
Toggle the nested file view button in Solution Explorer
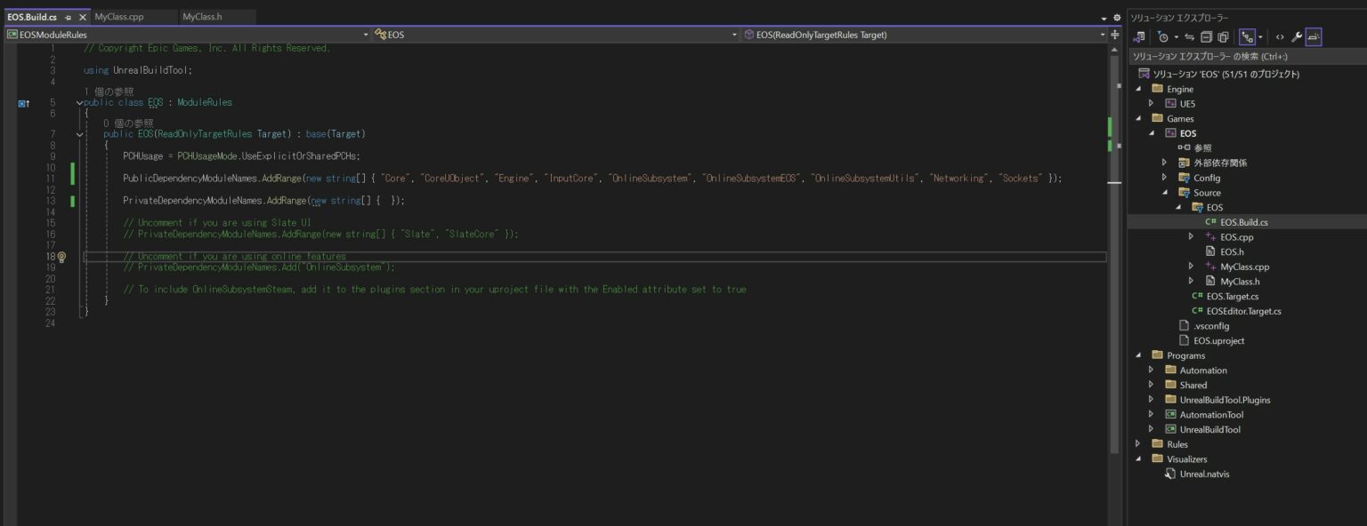click(1247, 36)
